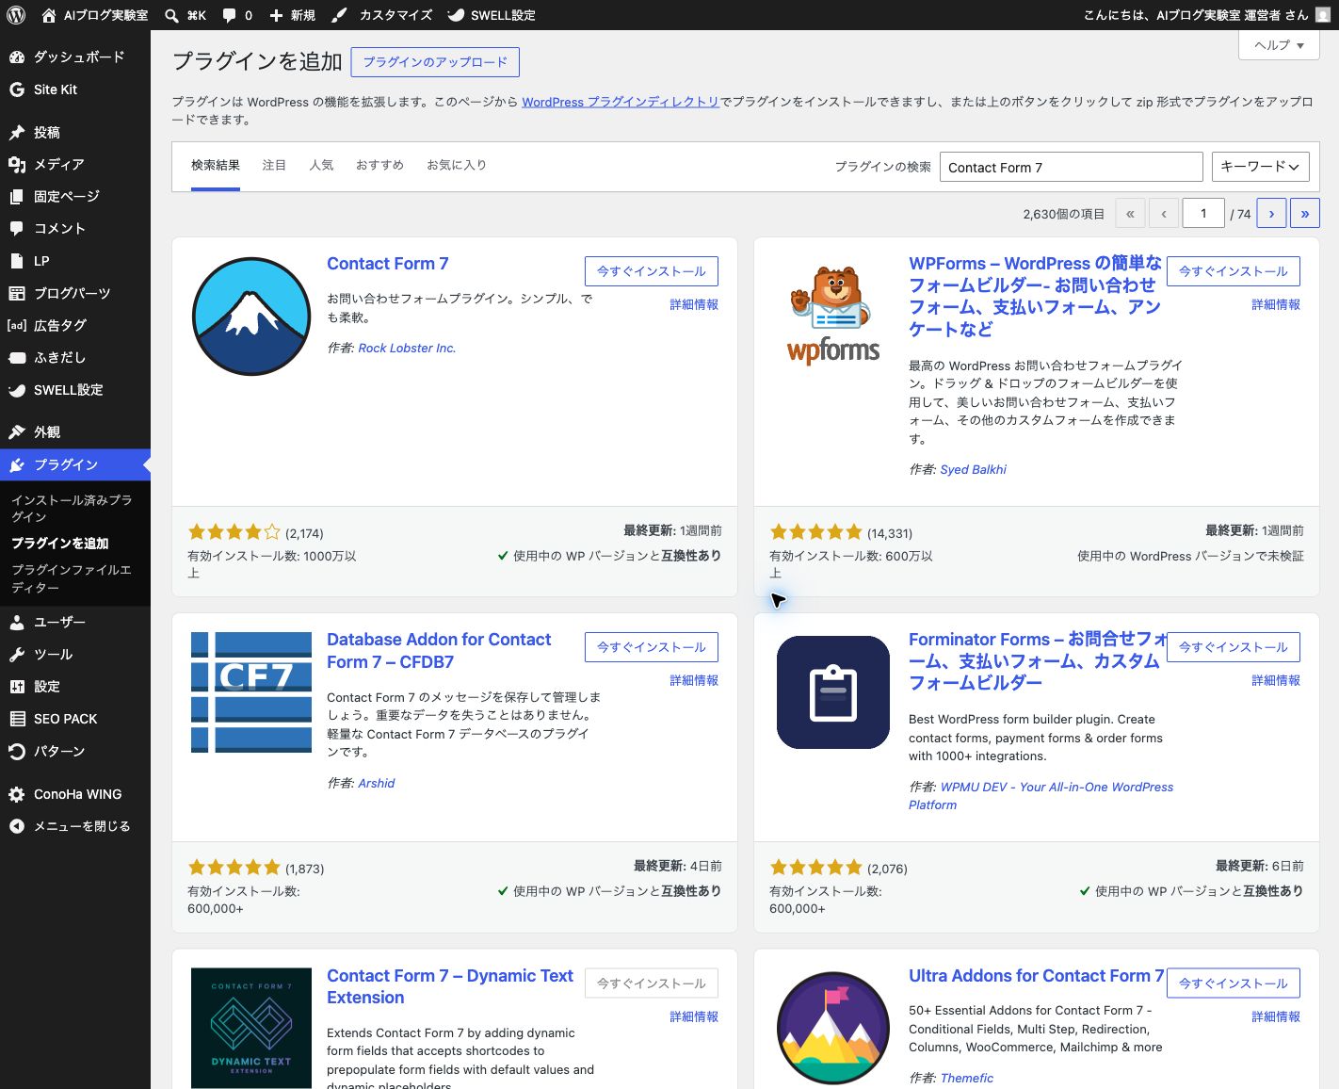Install WPForms plugin now
Image resolution: width=1339 pixels, height=1089 pixels.
(1234, 271)
